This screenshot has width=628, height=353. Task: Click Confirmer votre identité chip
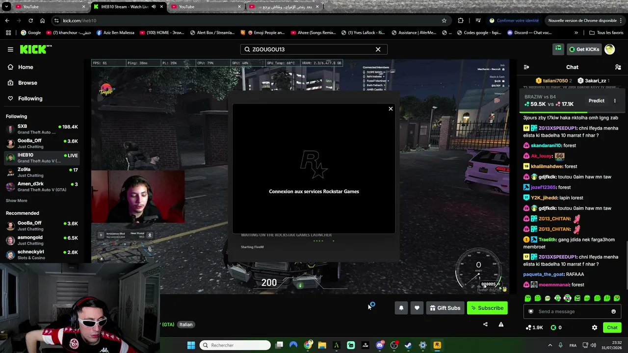514,21
